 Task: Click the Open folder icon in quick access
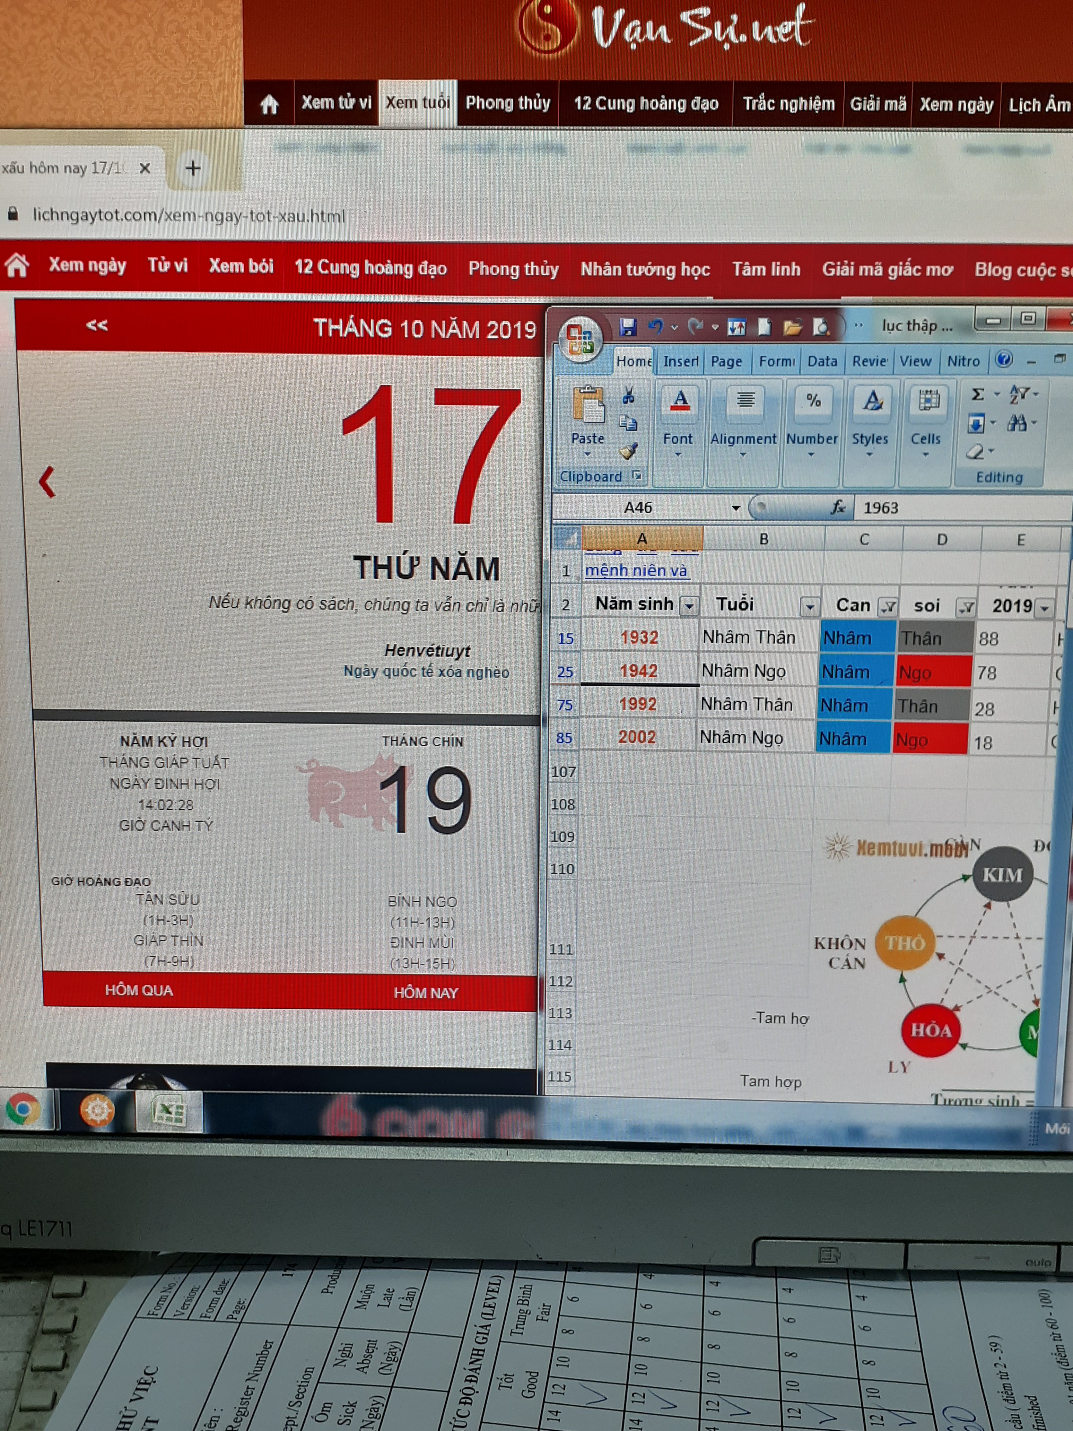coord(792,327)
